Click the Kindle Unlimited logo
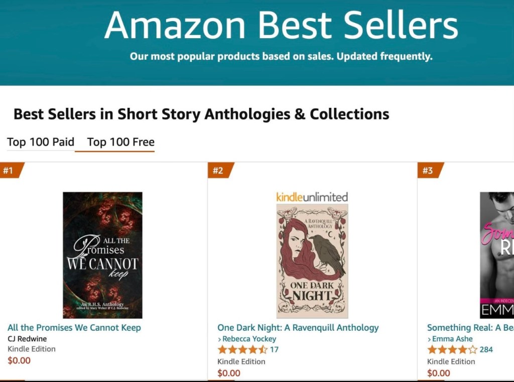Viewport: 514px width, 382px height. 312,197
